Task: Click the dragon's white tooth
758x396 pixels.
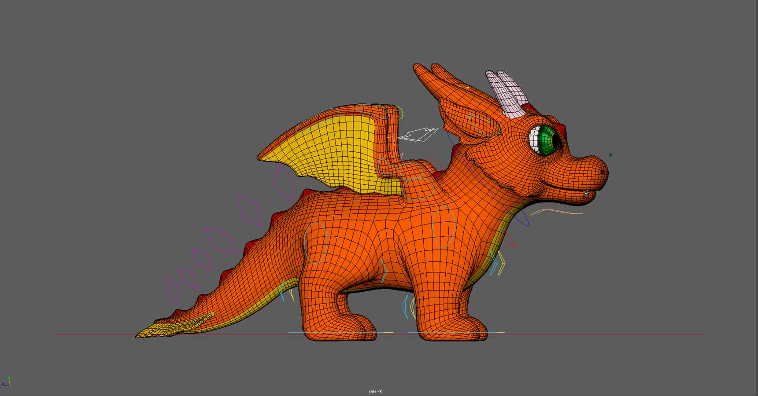Action: [587, 193]
